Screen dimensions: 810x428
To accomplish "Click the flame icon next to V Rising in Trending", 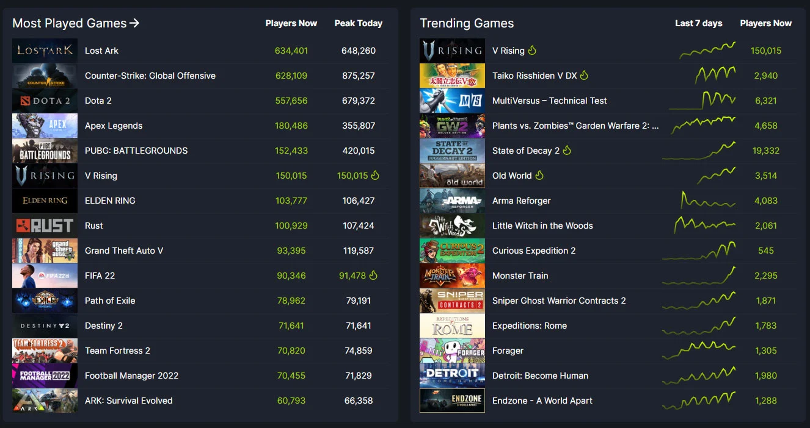I will click(532, 50).
